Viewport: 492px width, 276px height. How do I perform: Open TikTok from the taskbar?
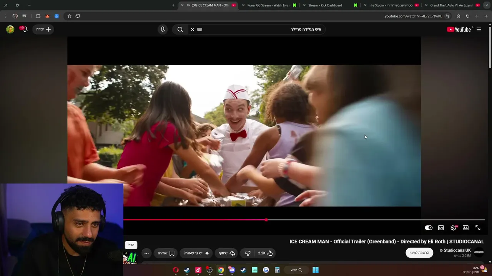coord(198,270)
